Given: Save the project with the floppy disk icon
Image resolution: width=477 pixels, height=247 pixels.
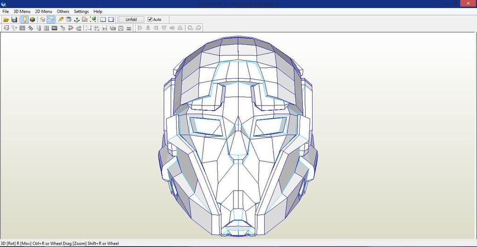Looking at the screenshot, I should [14, 20].
